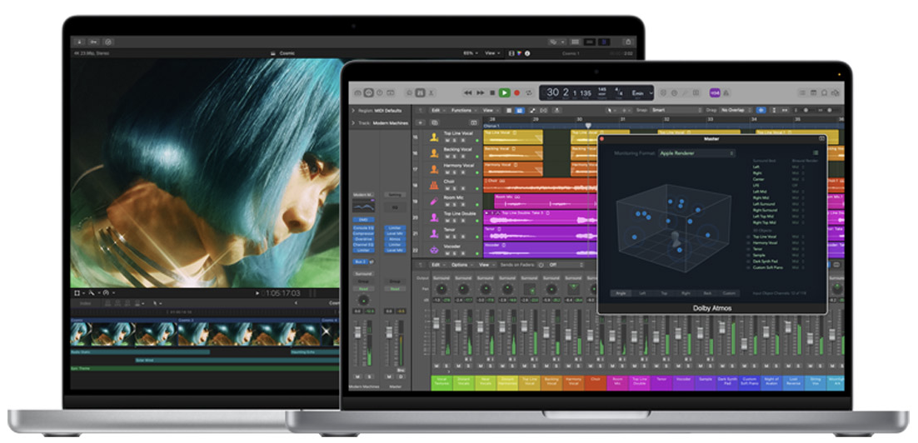Toggle the Cycle loop button
This screenshot has height=443, width=918.
point(528,92)
